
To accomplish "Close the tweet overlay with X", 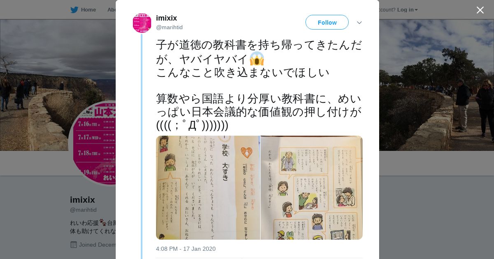I will point(480,10).
